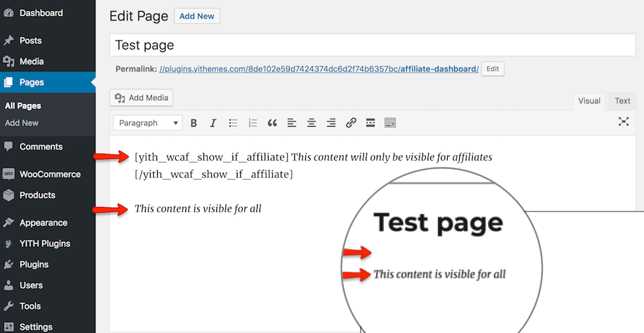Image resolution: width=644 pixels, height=333 pixels.
Task: Align text to the left
Action: [x=292, y=123]
